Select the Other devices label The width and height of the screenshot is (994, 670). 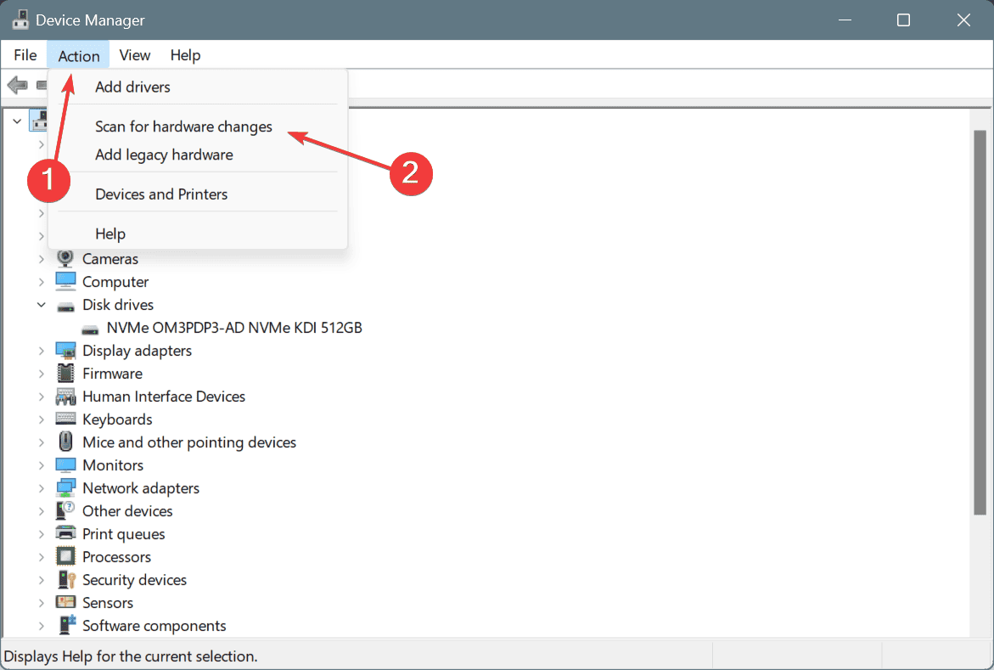(x=127, y=510)
